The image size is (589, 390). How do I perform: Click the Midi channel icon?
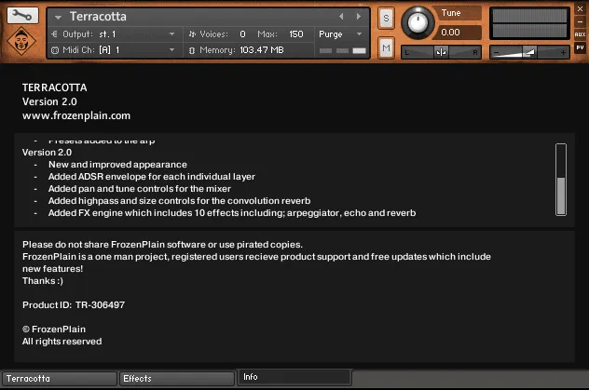pos(55,50)
